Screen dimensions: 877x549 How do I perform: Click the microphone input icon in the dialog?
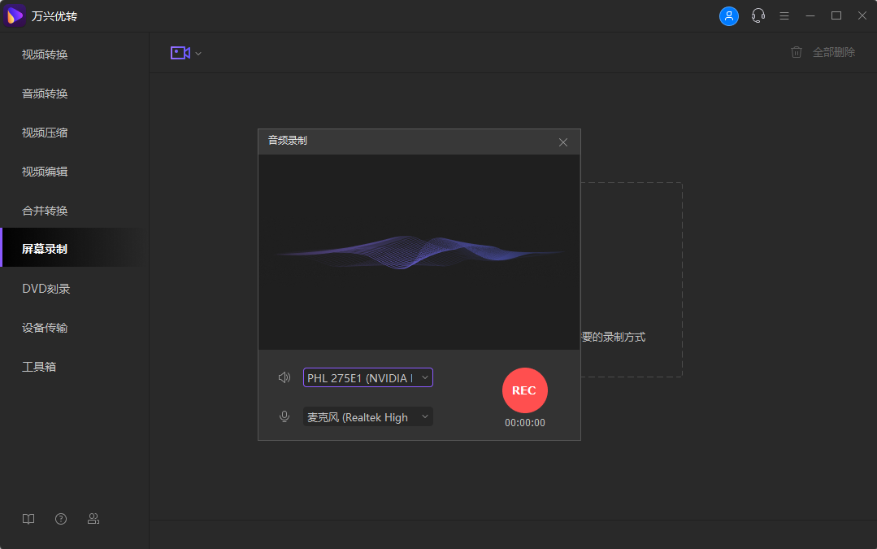(x=284, y=416)
